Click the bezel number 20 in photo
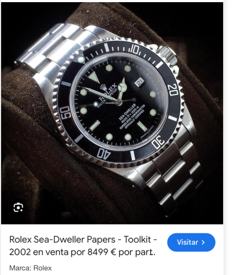This screenshot has height=275, width=234. (x=173, y=90)
